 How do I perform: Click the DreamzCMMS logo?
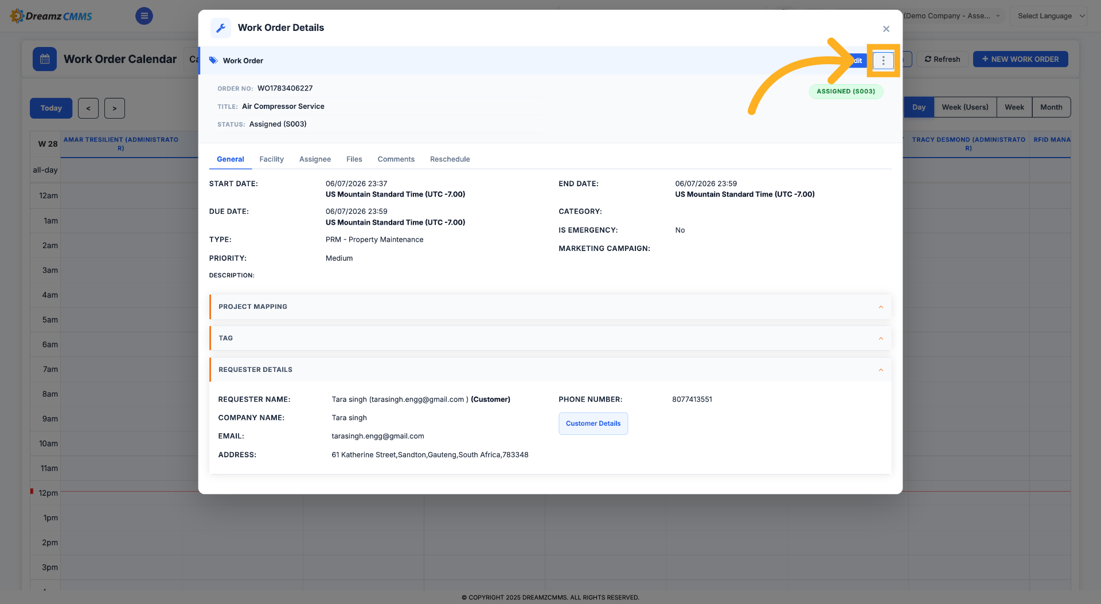pos(51,16)
